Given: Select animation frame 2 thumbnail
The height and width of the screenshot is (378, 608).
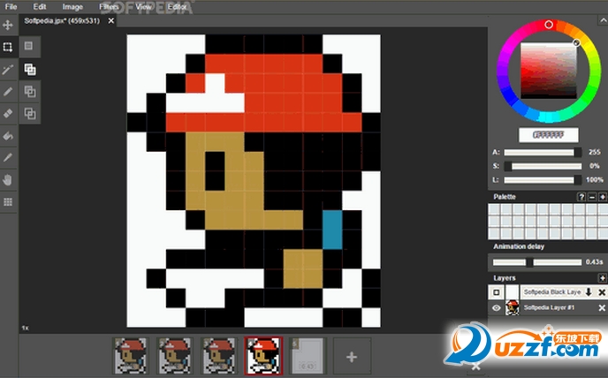Looking at the screenshot, I should (174, 356).
